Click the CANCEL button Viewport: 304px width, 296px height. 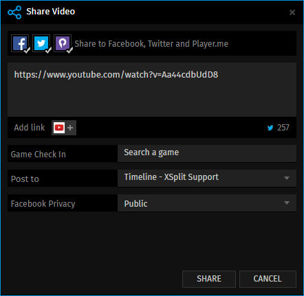coord(268,279)
